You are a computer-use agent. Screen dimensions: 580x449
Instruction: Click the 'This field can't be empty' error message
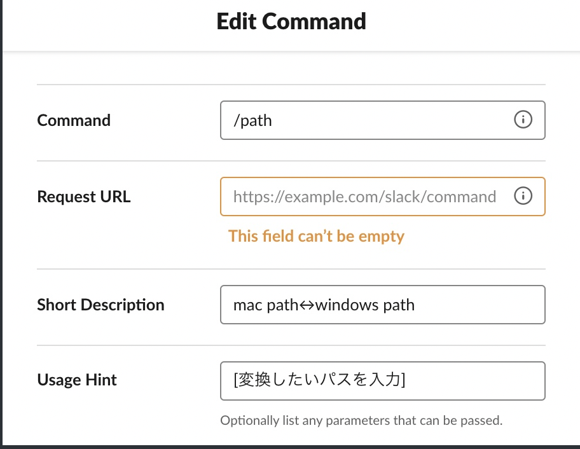pyautogui.click(x=316, y=237)
